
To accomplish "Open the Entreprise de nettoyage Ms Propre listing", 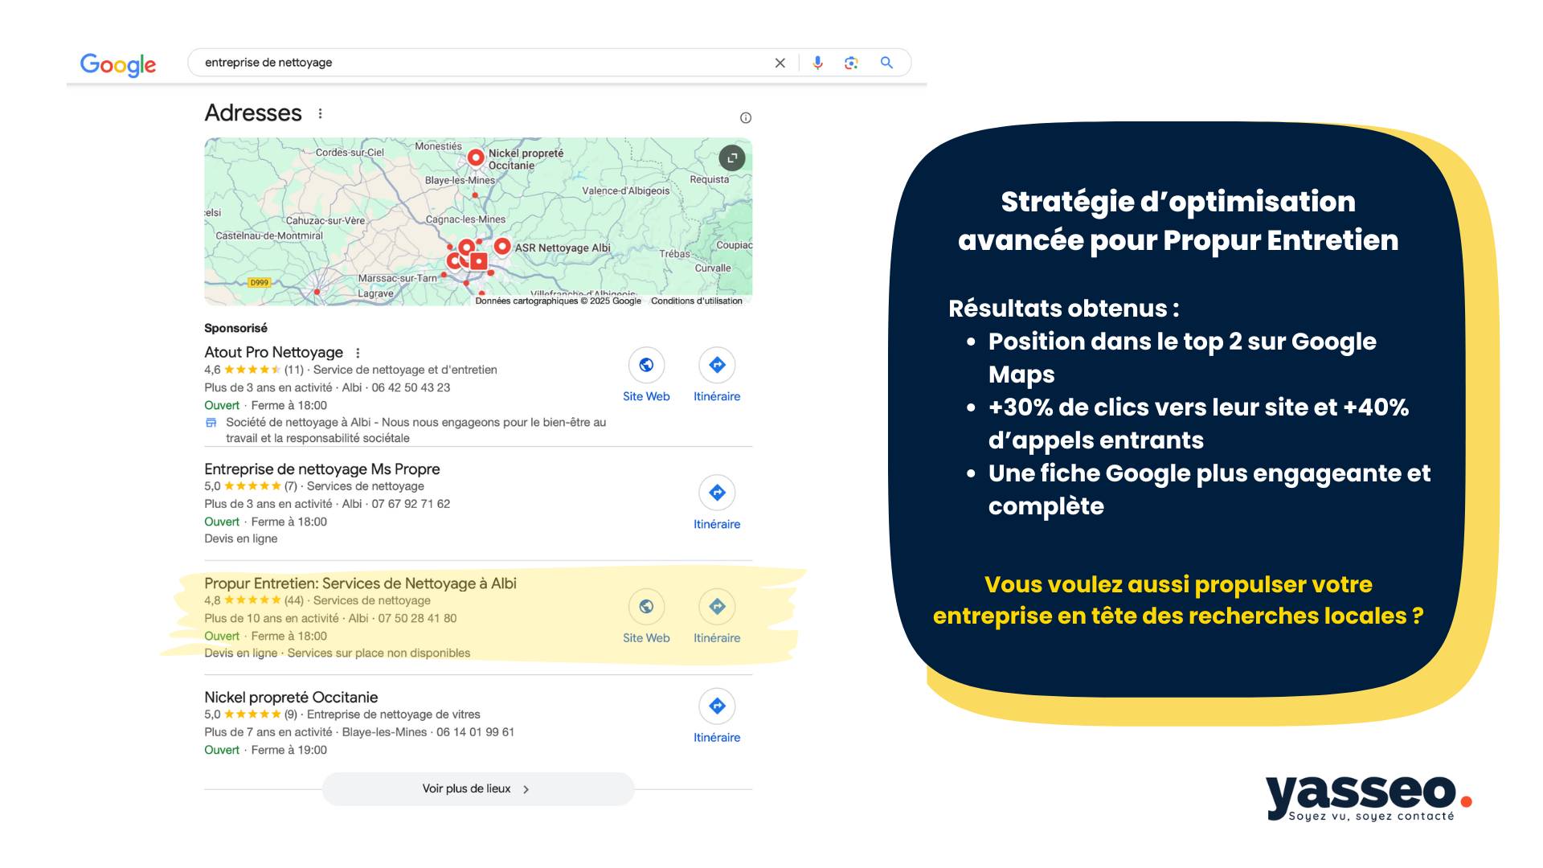I will tap(322, 469).
